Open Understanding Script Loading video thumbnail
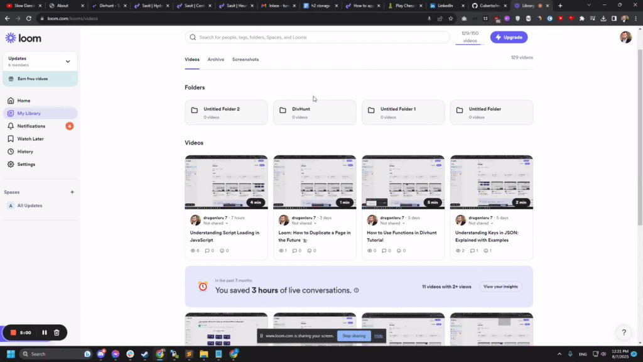 coord(226,182)
